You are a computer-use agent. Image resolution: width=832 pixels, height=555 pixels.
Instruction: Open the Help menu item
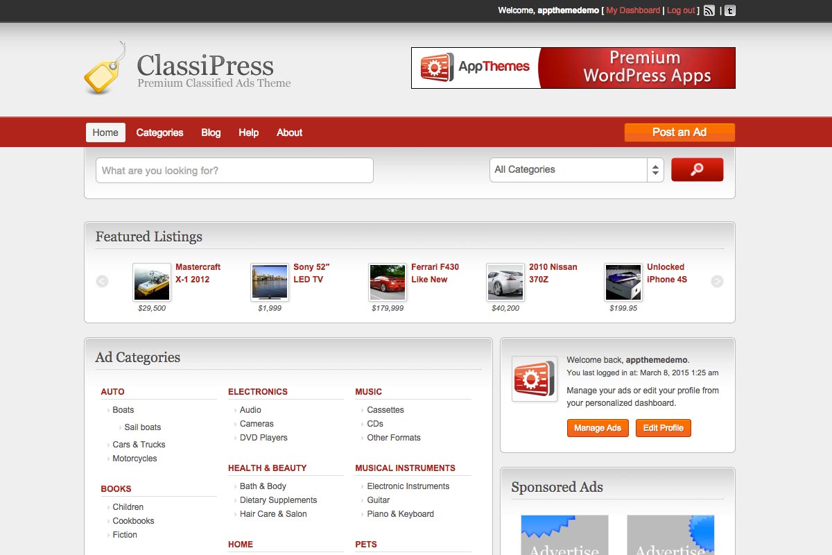point(248,133)
